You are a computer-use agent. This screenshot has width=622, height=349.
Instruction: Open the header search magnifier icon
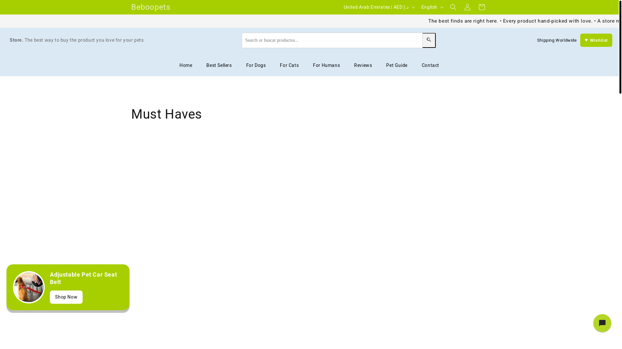pyautogui.click(x=453, y=7)
